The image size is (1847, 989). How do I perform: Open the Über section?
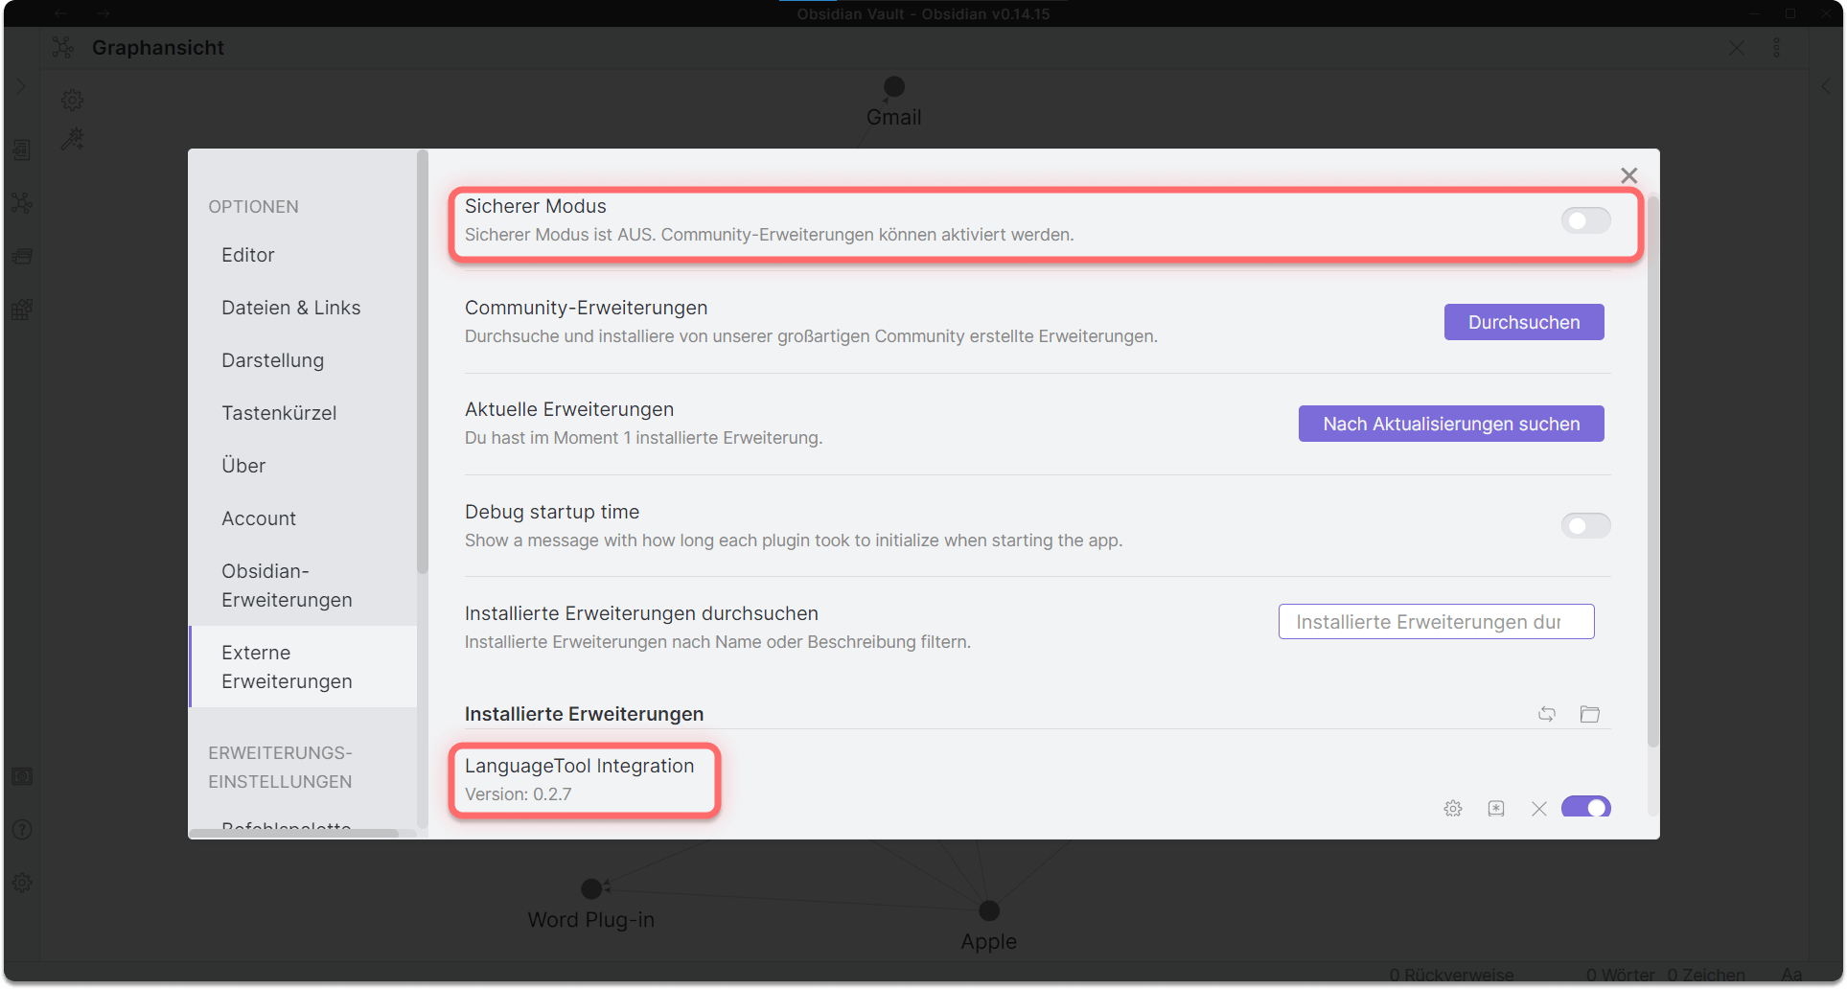[x=243, y=466]
